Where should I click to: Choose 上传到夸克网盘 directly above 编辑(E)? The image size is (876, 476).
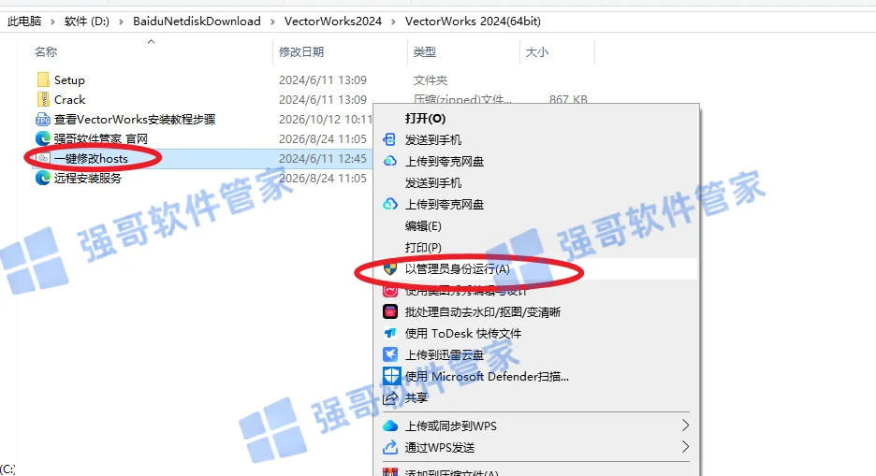tap(445, 204)
